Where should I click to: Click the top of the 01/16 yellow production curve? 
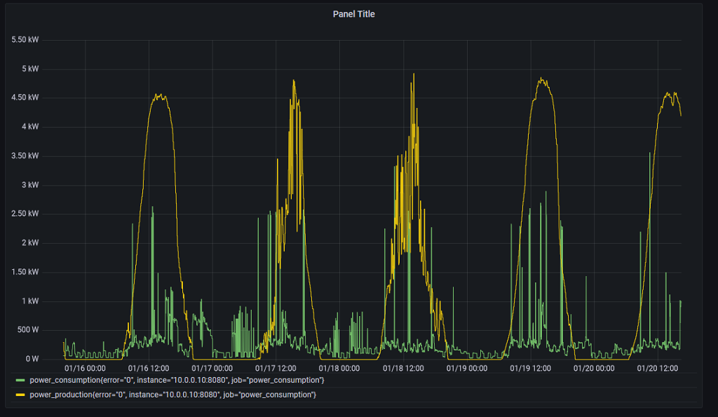[x=159, y=95]
